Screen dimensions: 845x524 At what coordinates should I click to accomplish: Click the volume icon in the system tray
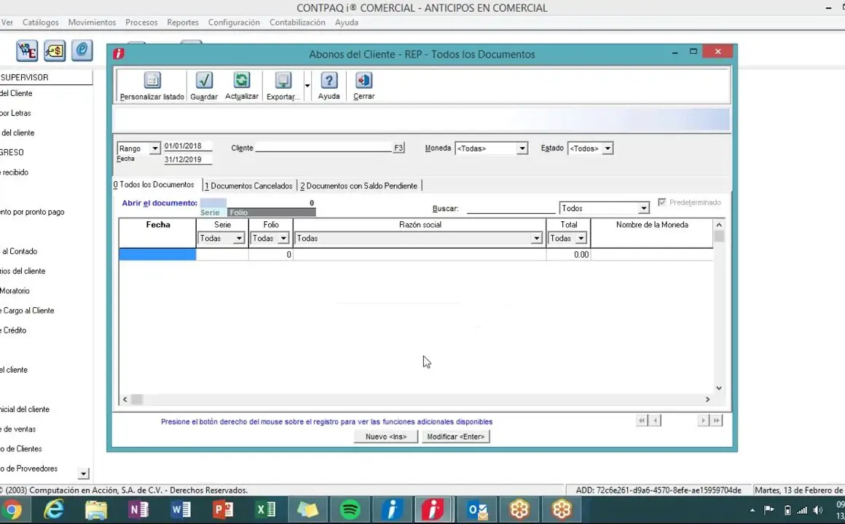pos(818,510)
